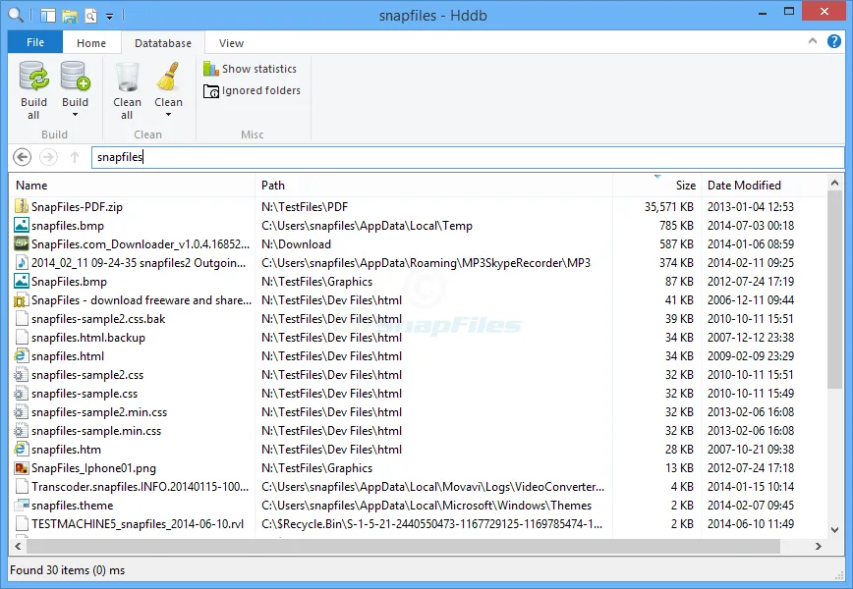
Task: Click the Found 30 items status text
Action: (x=67, y=570)
